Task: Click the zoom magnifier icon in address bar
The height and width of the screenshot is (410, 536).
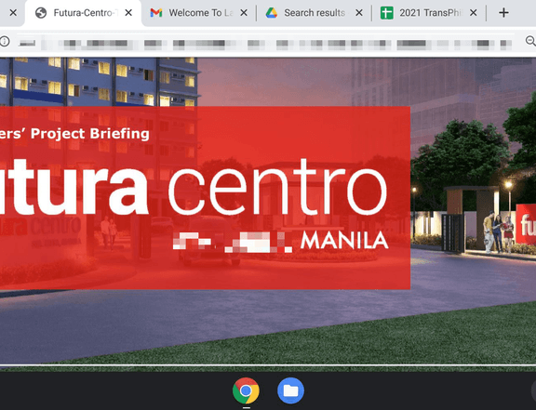Action: point(530,41)
